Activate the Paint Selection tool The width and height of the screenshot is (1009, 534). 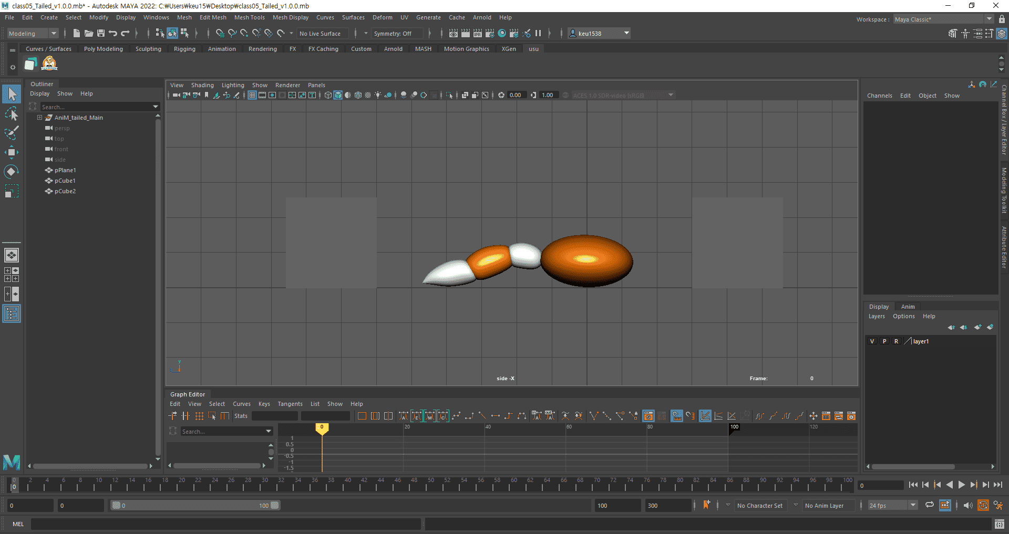(11, 133)
